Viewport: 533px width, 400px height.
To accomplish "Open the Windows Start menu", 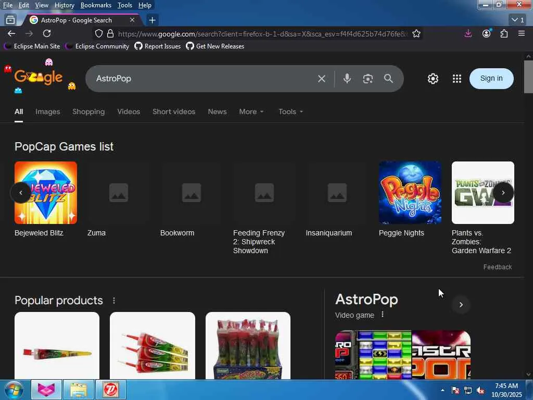I will pyautogui.click(x=14, y=390).
